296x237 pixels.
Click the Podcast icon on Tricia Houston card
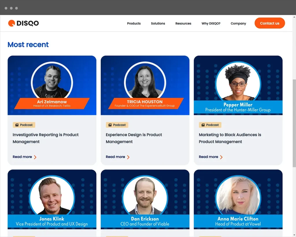(110, 125)
